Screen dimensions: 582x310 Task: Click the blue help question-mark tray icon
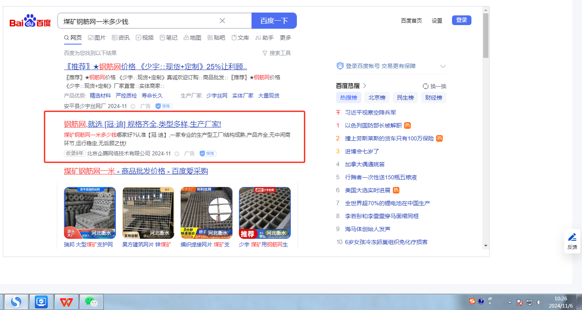pos(481,301)
